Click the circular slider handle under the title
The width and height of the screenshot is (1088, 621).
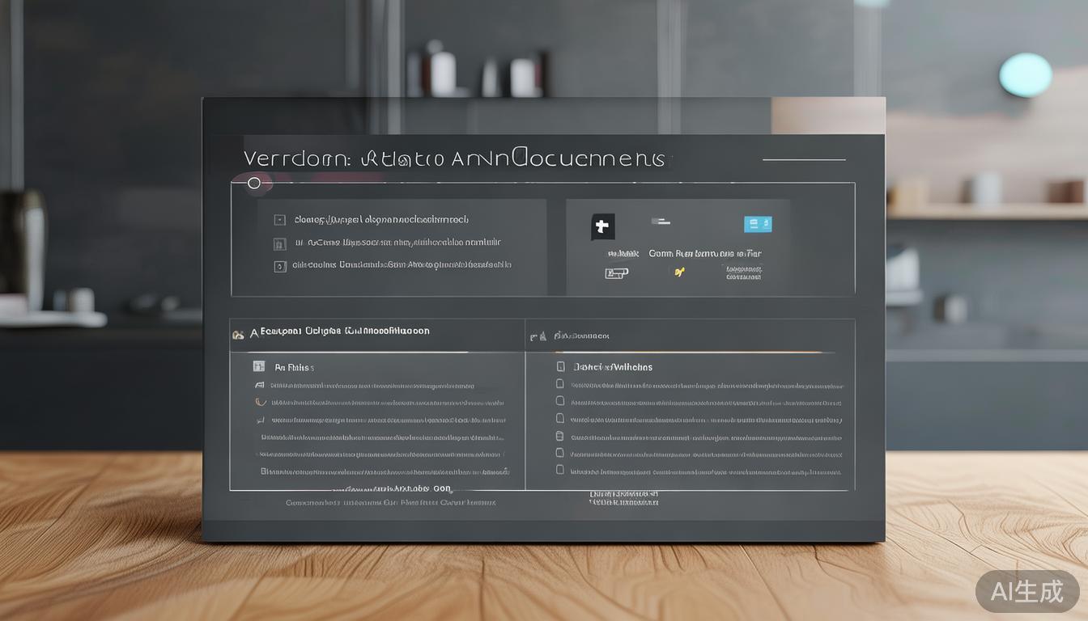click(x=254, y=184)
